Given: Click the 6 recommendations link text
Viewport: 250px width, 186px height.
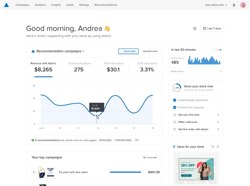Looking at the screenshot, I should pyautogui.click(x=47, y=140).
